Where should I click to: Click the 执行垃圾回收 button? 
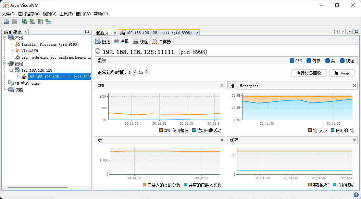[x=309, y=73]
